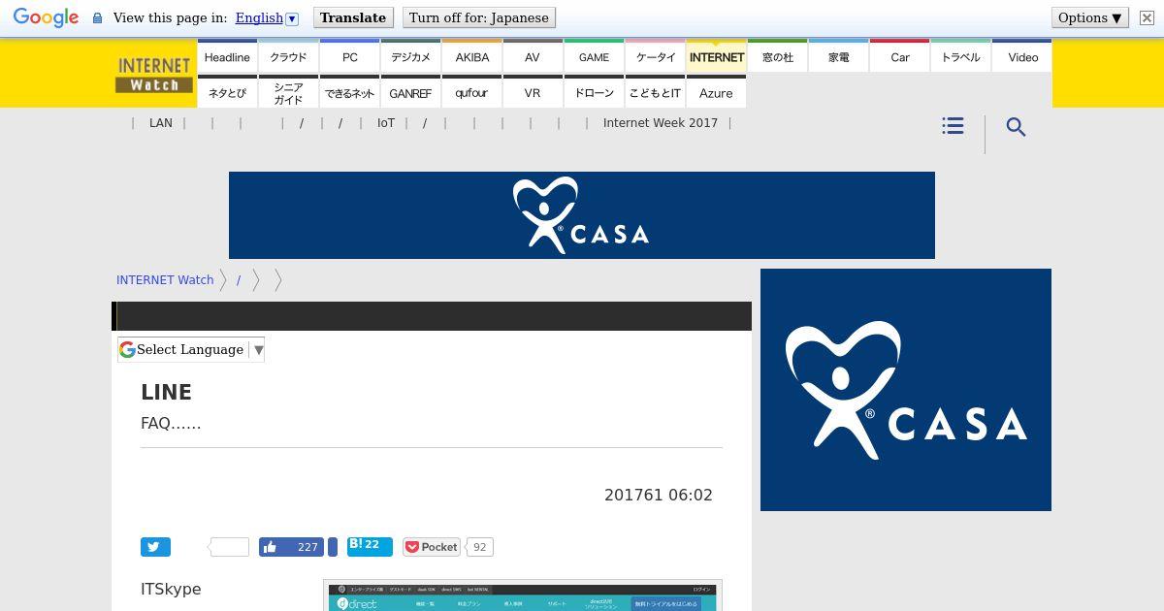The width and height of the screenshot is (1164, 611).
Task: Open the Headline tab
Action: pyautogui.click(x=227, y=56)
